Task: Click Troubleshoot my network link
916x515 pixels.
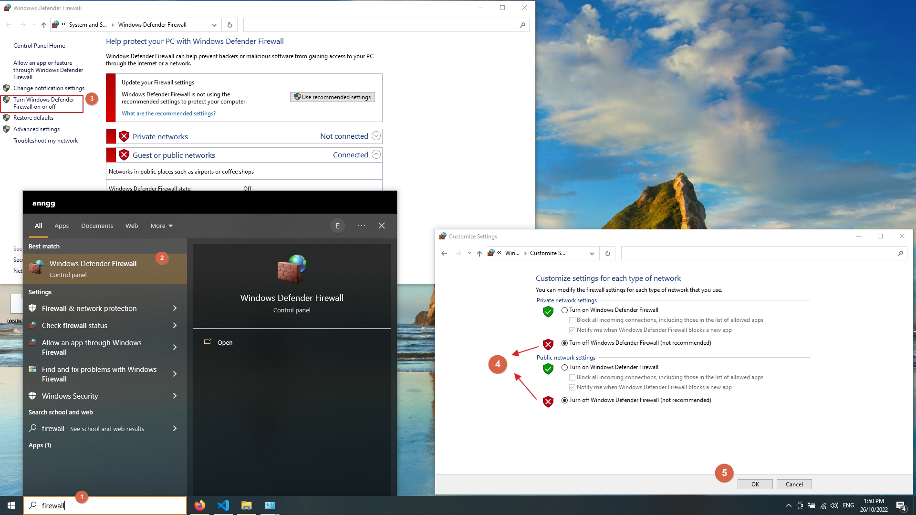Action: [45, 141]
